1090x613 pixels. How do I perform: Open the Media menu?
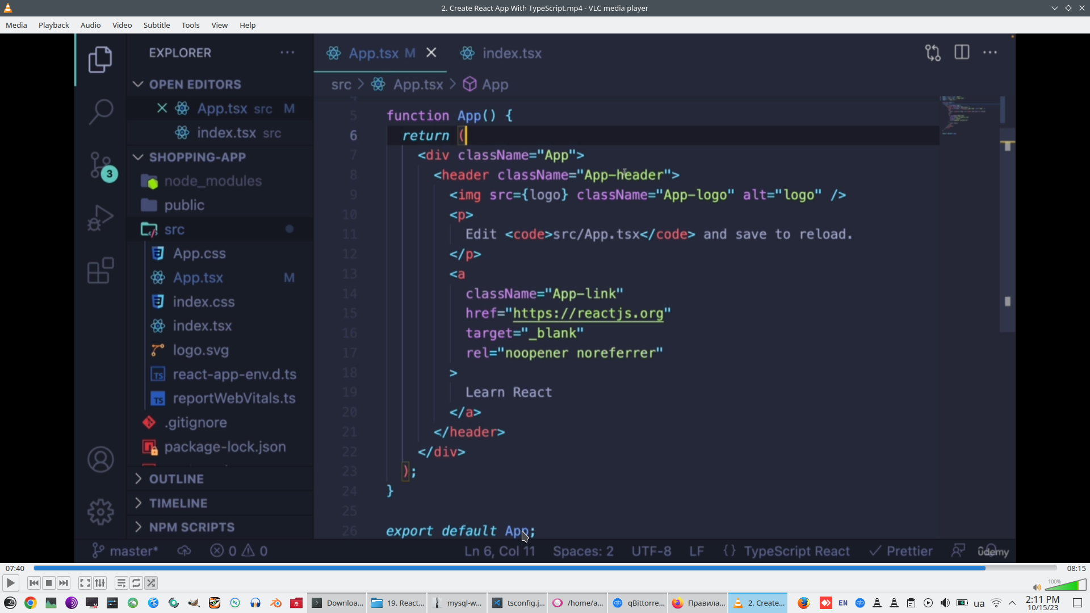pos(16,25)
